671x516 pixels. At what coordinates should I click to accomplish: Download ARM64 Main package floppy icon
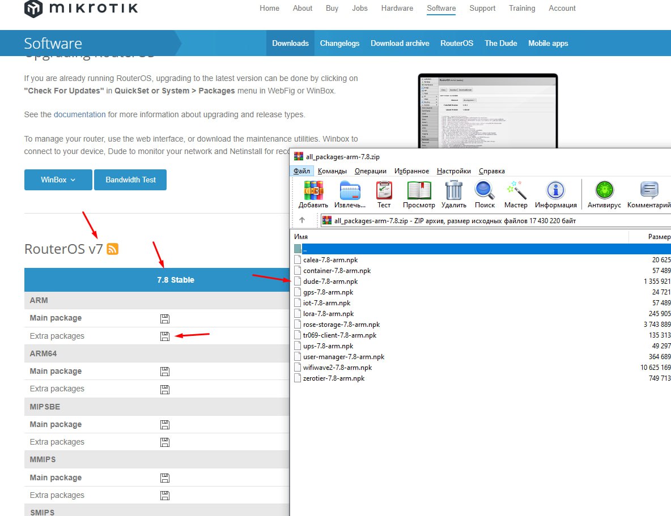pyautogui.click(x=165, y=372)
